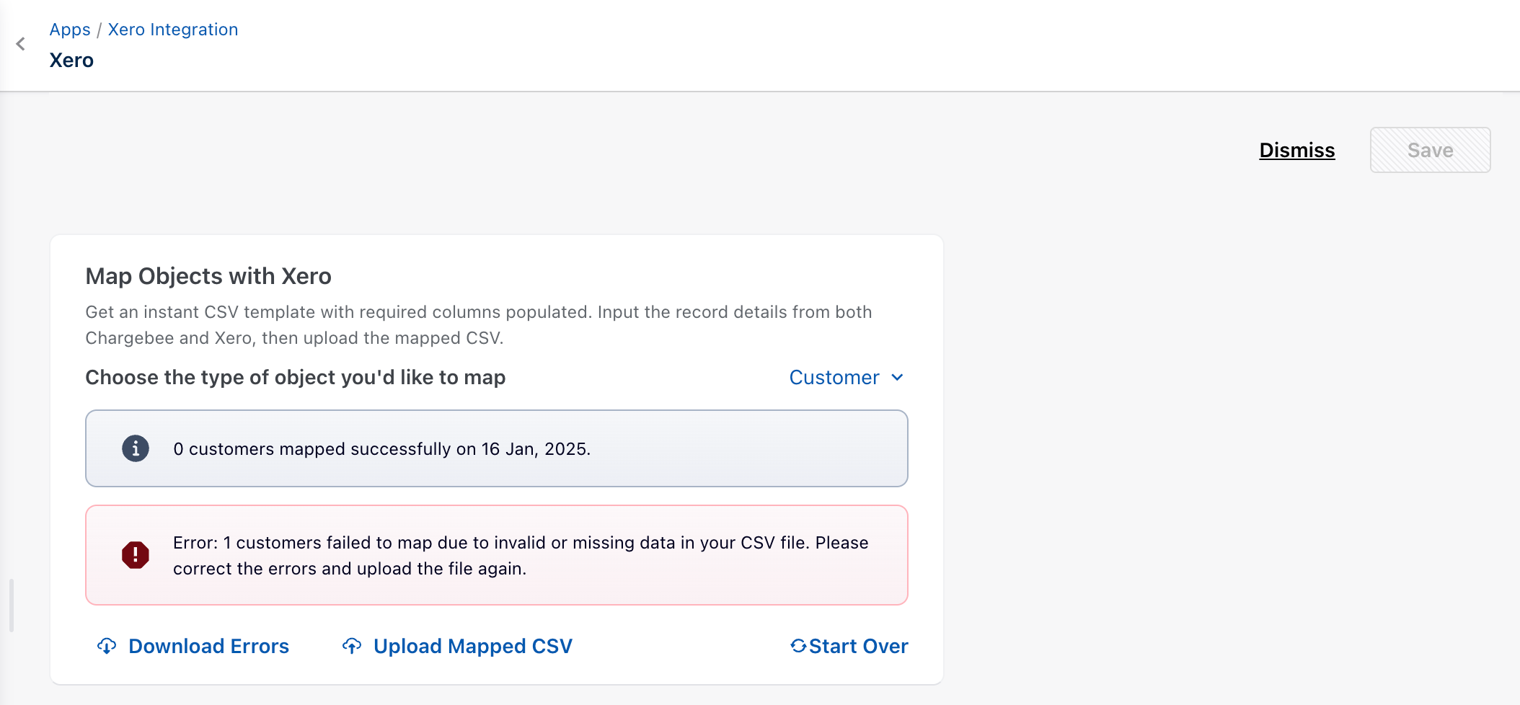Click the customers failed to map error text

(520, 555)
